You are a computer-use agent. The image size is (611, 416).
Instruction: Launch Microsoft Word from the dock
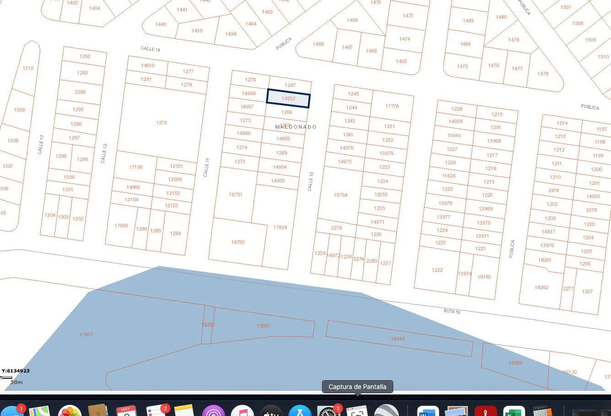[x=428, y=411]
